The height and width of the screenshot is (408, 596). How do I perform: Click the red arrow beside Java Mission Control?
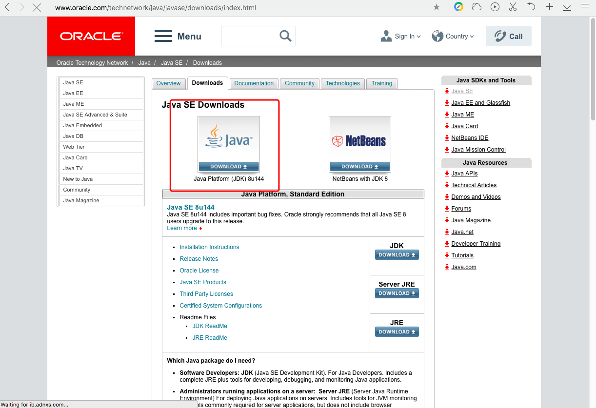coord(447,150)
